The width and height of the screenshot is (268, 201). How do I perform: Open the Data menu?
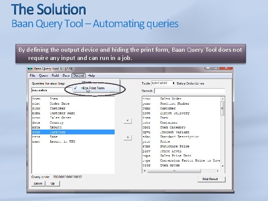click(x=66, y=76)
